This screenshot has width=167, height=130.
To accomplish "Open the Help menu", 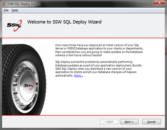I will [15, 10].
